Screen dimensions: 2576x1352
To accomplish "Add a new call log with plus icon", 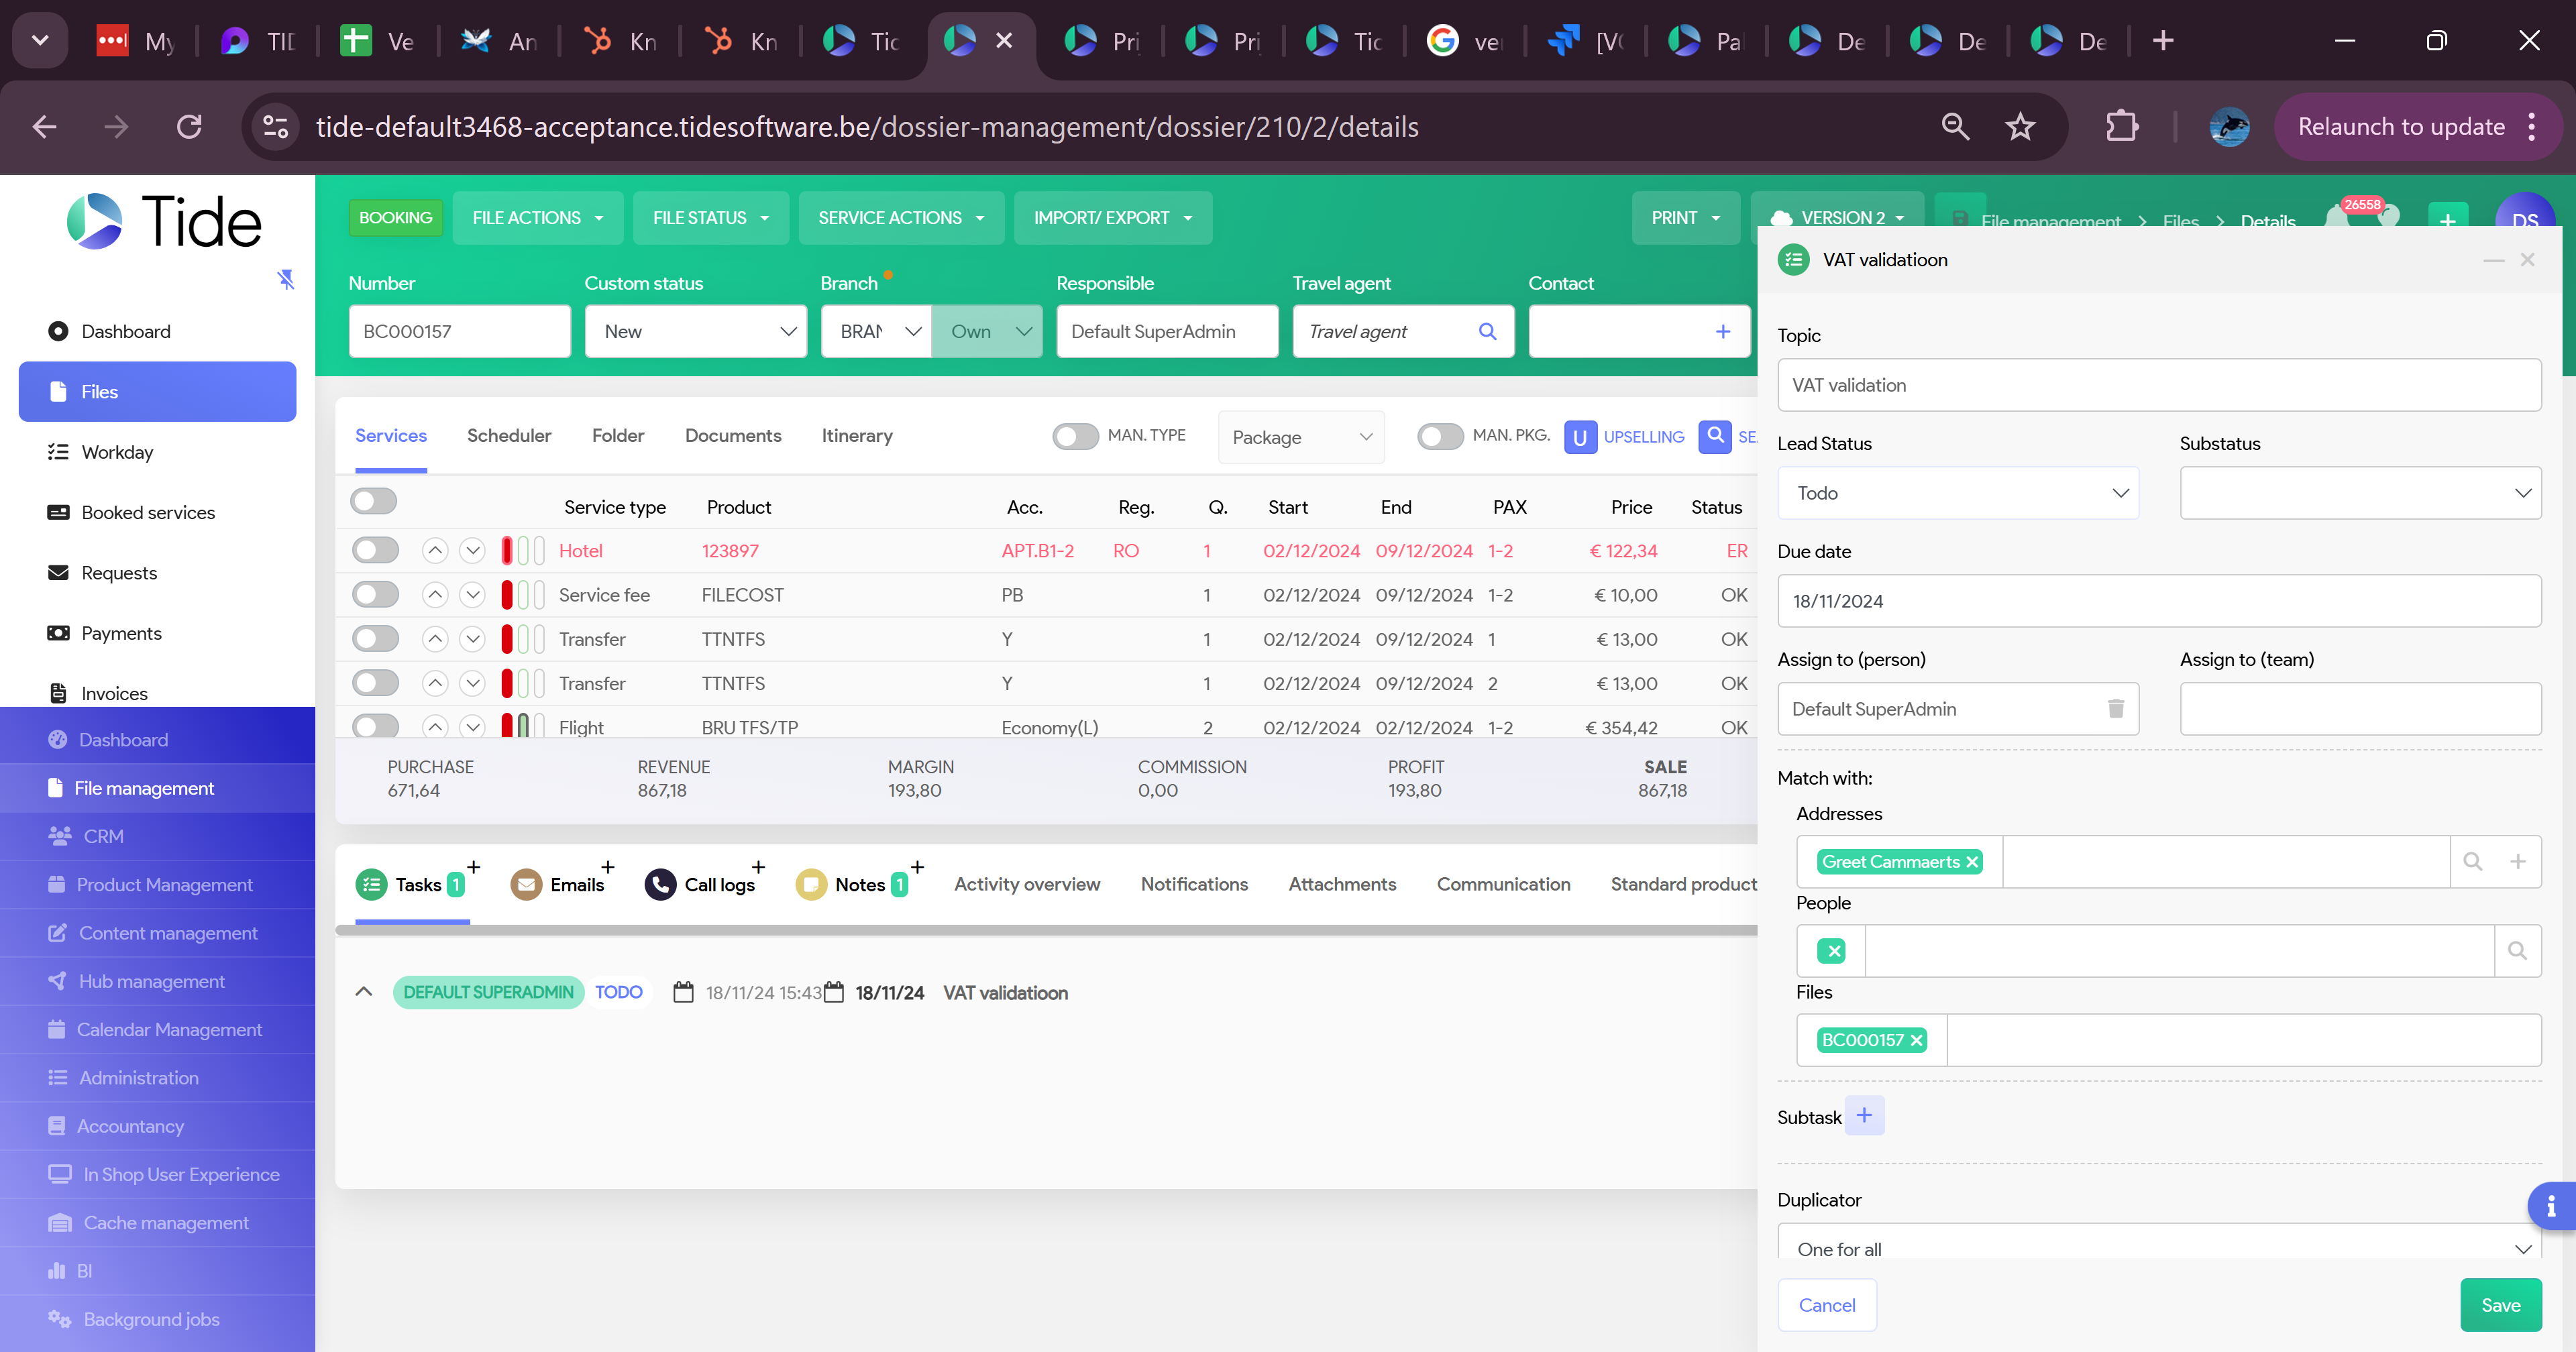I will click(x=758, y=867).
